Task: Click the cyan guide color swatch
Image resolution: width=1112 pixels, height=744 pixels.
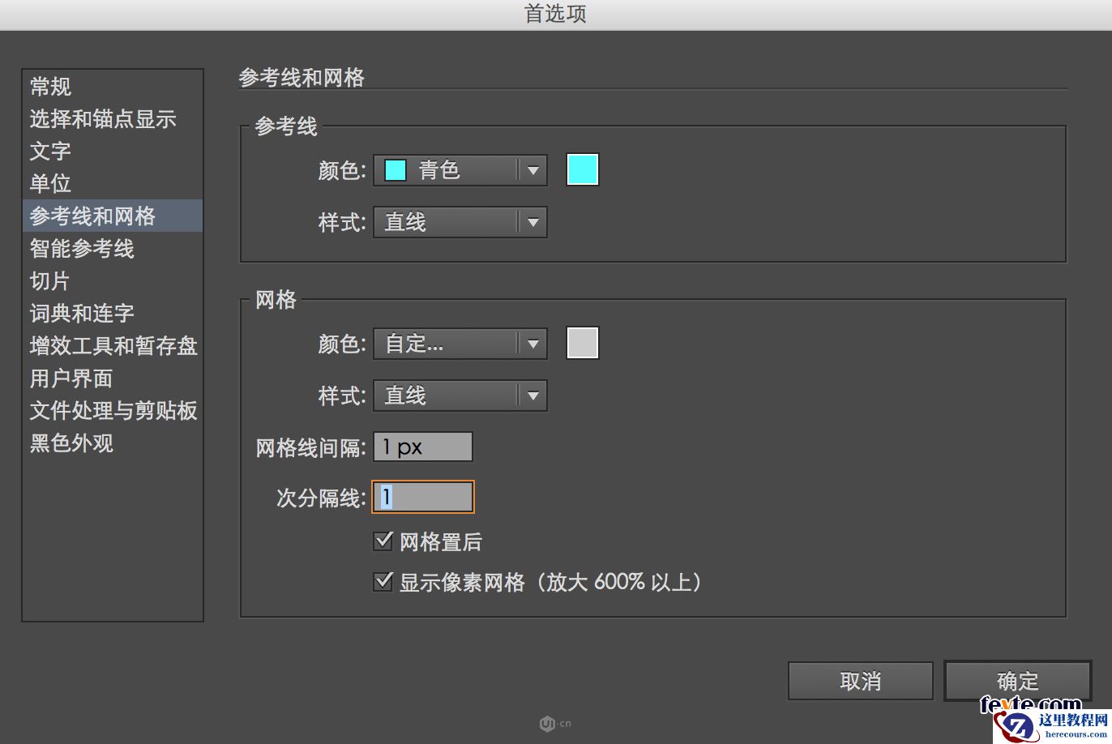Action: (582, 169)
